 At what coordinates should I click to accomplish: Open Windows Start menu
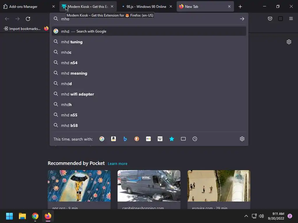[9, 216]
